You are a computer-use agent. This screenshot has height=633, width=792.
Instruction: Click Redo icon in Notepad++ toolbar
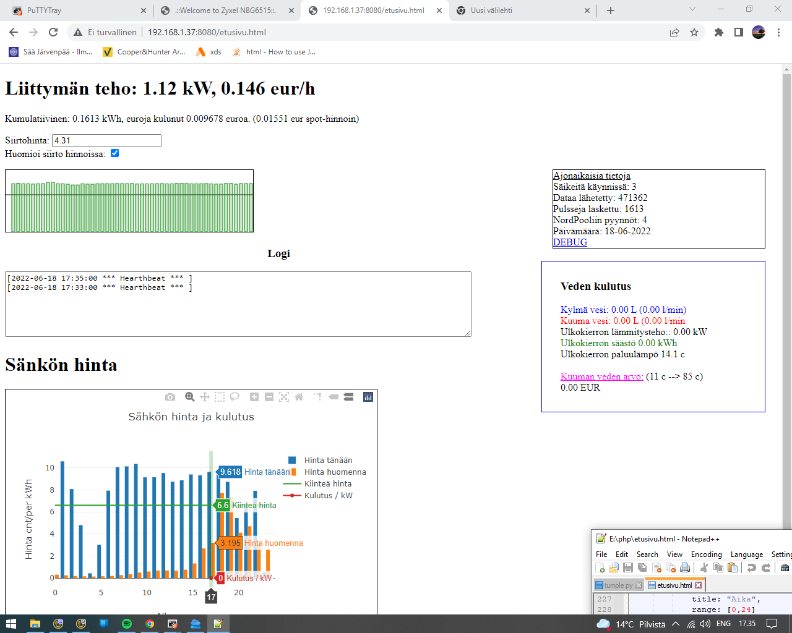(x=766, y=567)
